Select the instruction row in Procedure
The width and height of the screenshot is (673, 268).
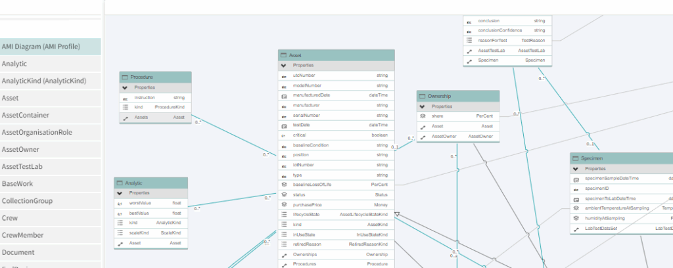pos(155,98)
